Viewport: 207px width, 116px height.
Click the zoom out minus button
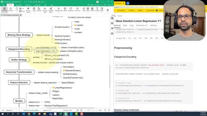(85, 110)
